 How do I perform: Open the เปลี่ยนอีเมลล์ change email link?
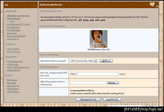(x=13, y=89)
